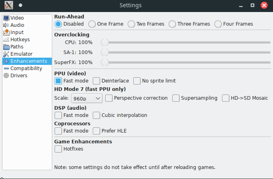Select the Four Frames run-ahead radio
Image resolution: width=273 pixels, height=179 pixels.
click(x=218, y=24)
